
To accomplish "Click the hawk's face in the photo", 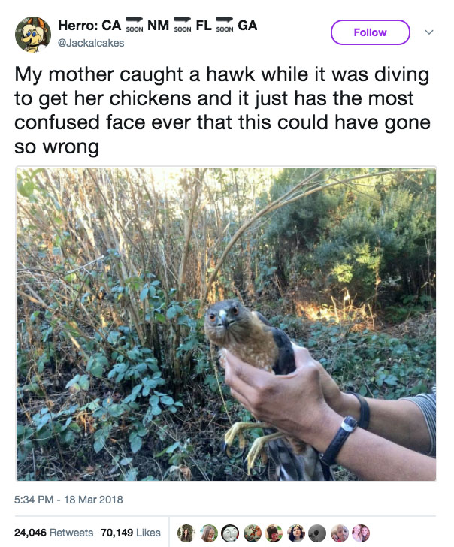I will point(223,316).
